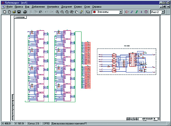Select the purple down-arrow pin tool
171x126 pixels.
coord(141,12)
